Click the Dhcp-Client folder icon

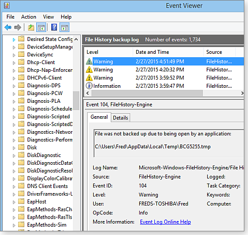click(21, 62)
